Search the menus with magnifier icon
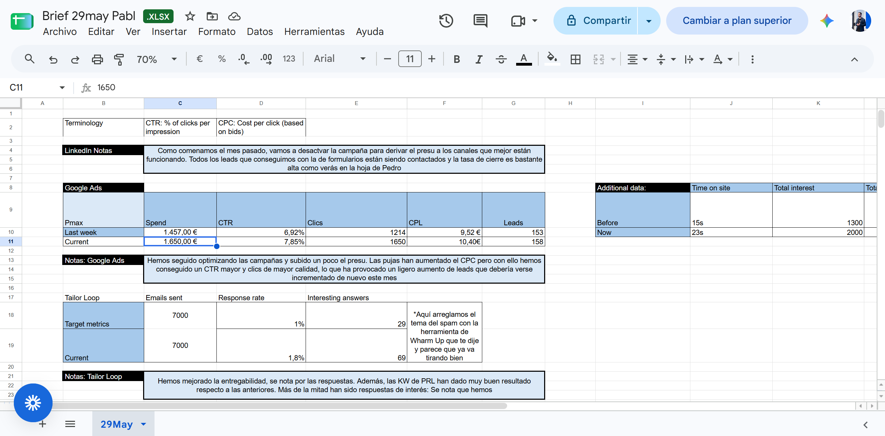 click(30, 59)
